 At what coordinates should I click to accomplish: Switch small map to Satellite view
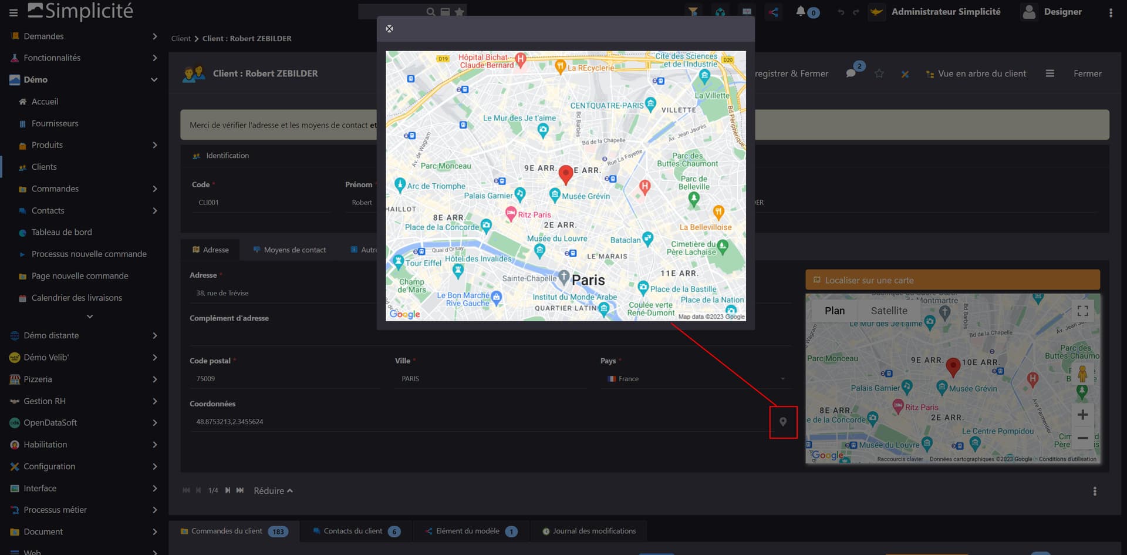889,311
